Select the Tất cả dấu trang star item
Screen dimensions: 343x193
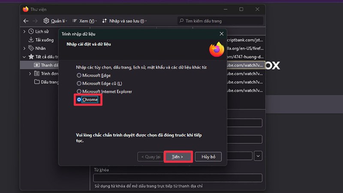tap(44, 57)
